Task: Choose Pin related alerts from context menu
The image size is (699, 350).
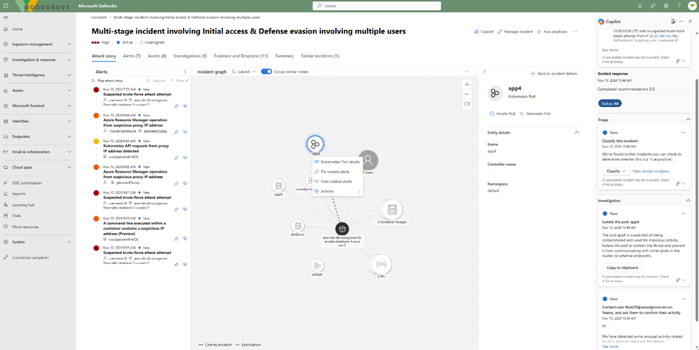Action: 337,171
